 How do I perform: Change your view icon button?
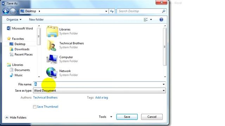click(x=146, y=20)
